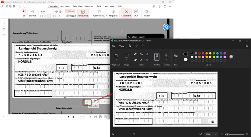This screenshot has height=137, width=251.
Task: Cancel screenshot with the X icon
Action: [x=105, y=102]
